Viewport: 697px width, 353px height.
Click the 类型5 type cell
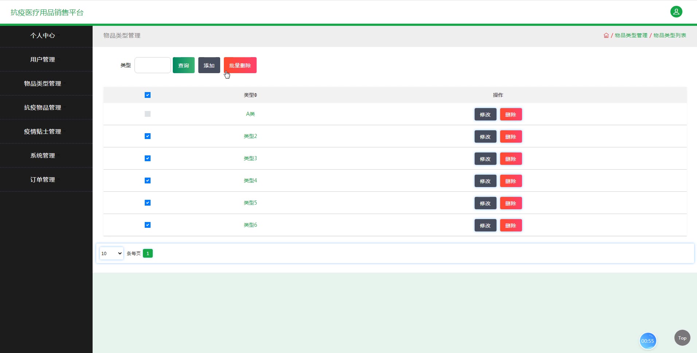(250, 203)
